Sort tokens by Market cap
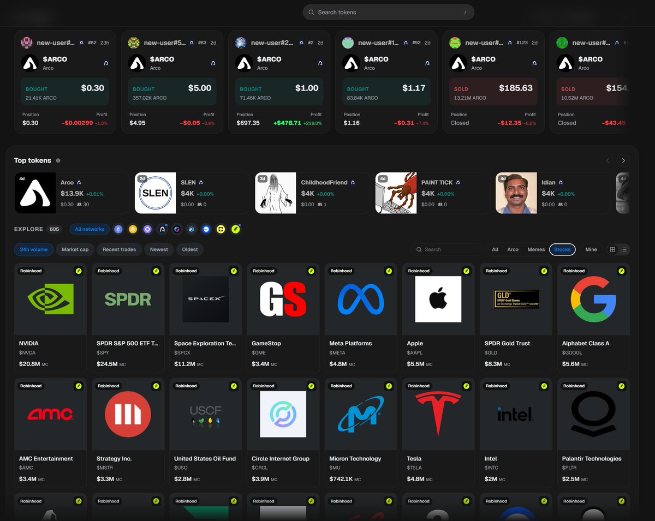Screen dimensions: 655x521 (x=75, y=249)
